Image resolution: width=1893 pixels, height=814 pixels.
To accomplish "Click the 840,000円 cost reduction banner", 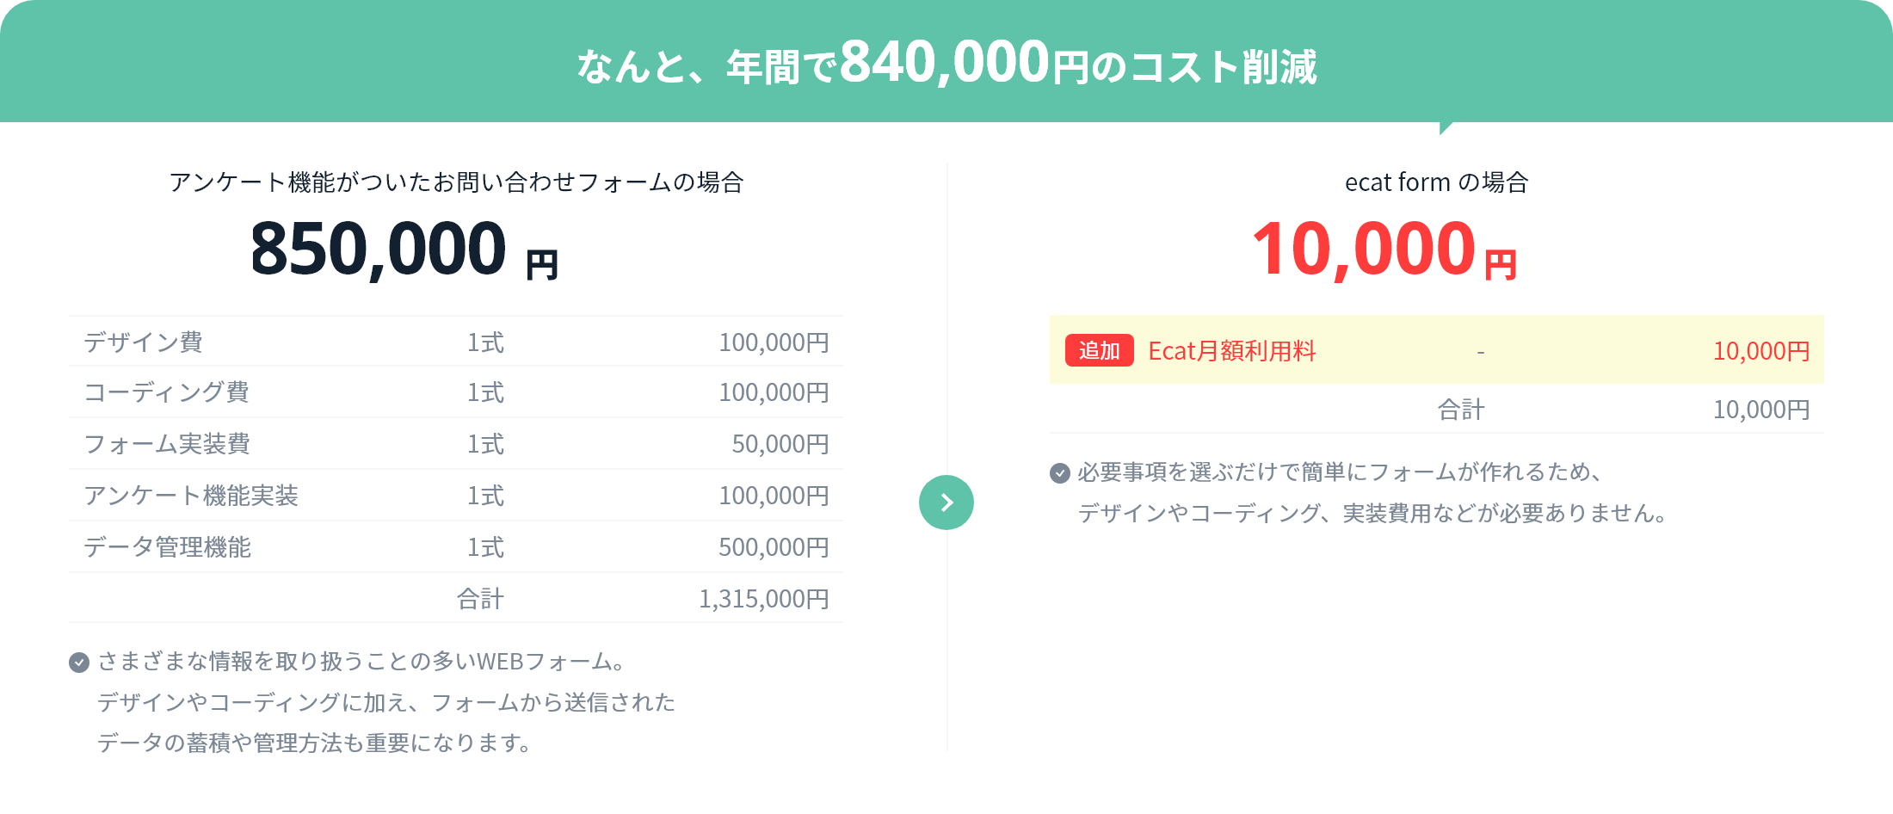I will (x=946, y=63).
